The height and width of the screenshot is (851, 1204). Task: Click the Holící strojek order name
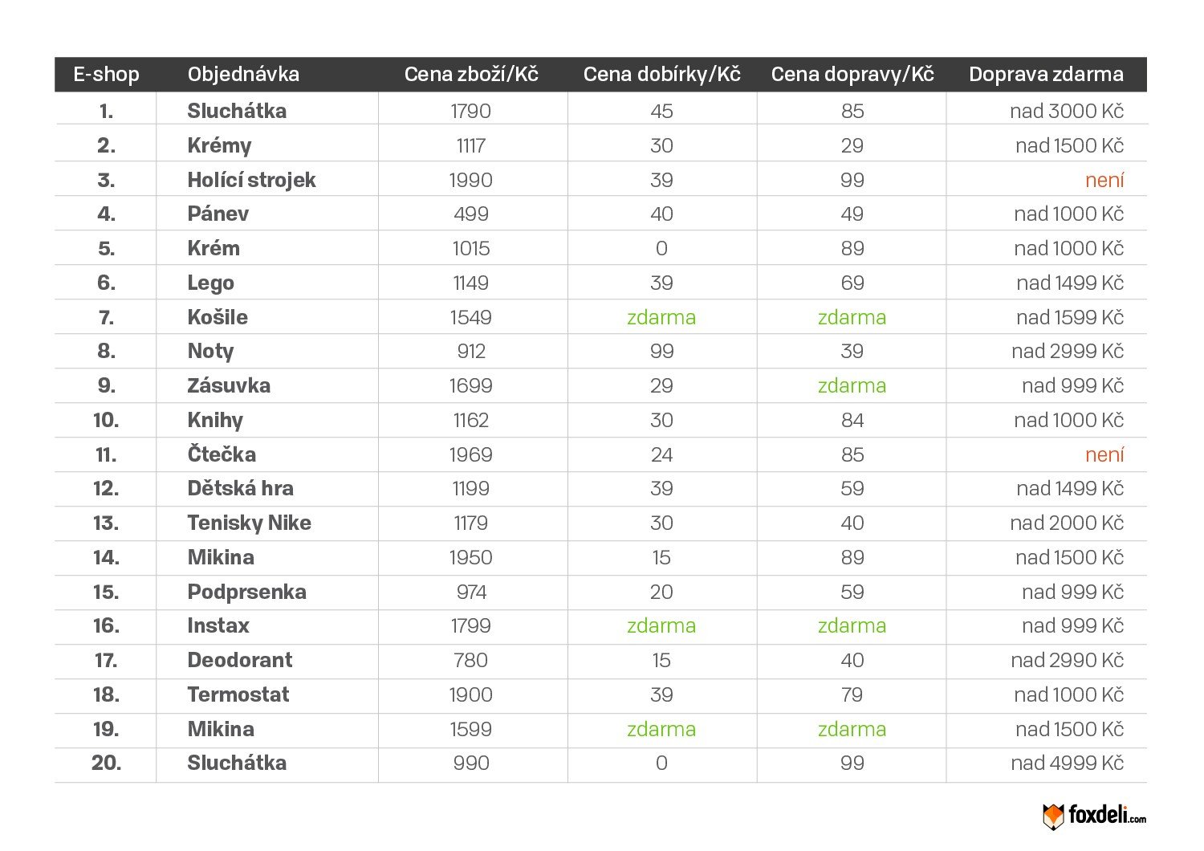(x=251, y=180)
